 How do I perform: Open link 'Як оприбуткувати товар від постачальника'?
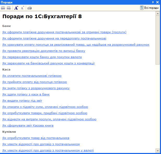(36, 138)
